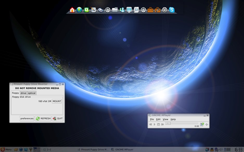
Task: Open the taskbar Menu button
Action: 6,149
